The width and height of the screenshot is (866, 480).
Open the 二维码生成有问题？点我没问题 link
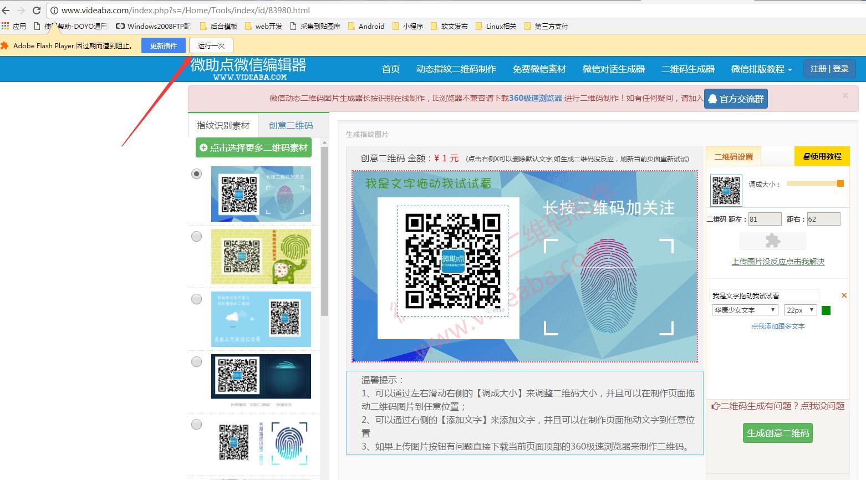(x=778, y=406)
